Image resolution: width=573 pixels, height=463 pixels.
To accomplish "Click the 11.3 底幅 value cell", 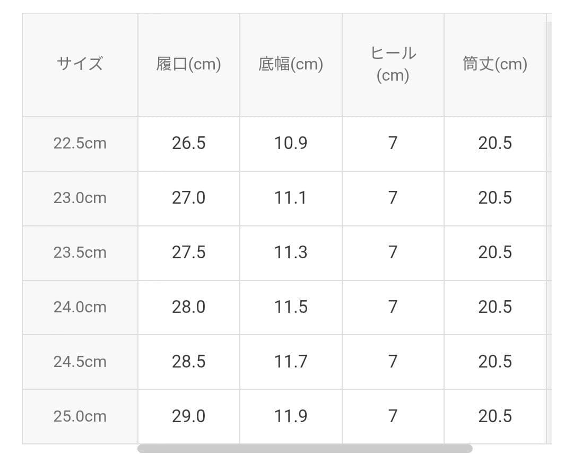I will pos(291,253).
